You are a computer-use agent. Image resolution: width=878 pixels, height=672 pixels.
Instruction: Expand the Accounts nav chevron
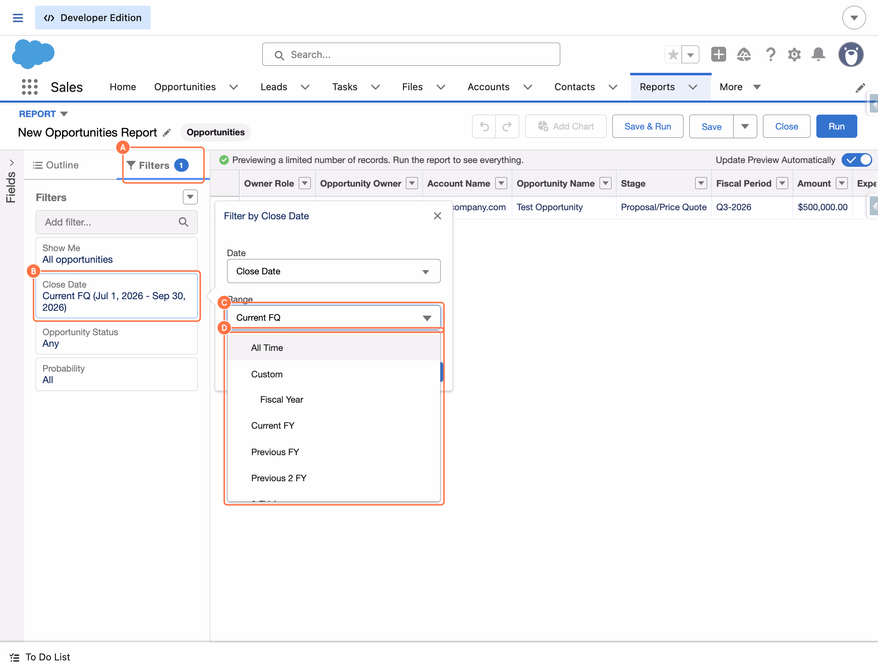(x=528, y=87)
